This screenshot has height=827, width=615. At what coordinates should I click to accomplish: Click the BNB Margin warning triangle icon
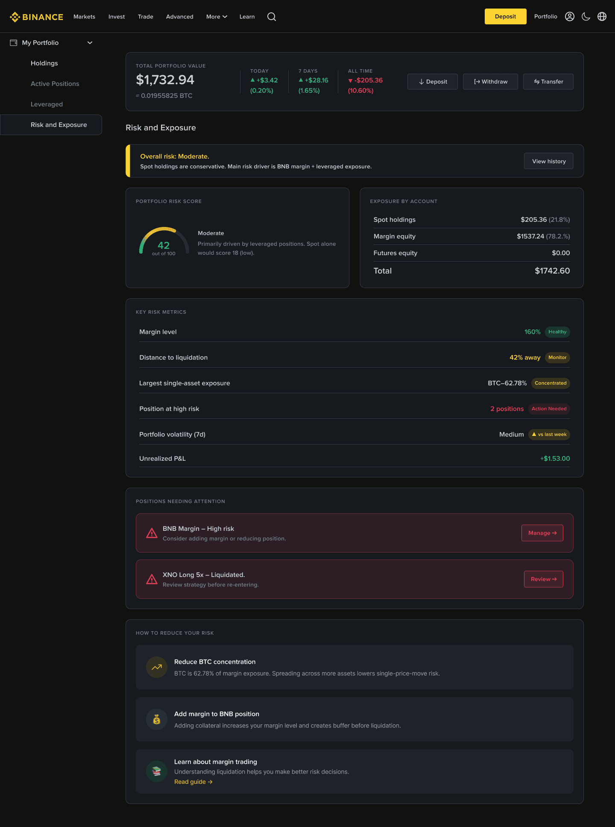point(152,533)
